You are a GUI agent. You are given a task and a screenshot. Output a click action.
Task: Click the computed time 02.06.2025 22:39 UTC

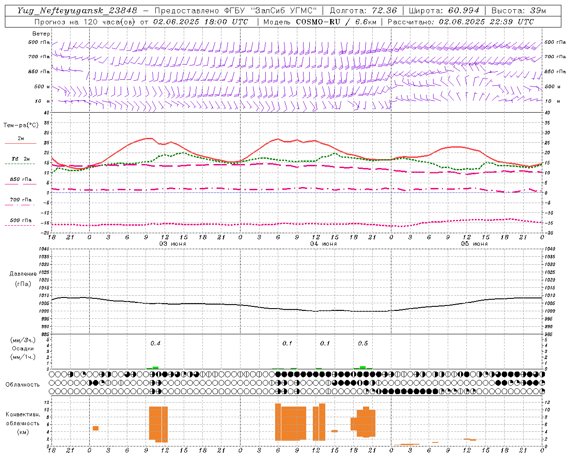(486, 22)
